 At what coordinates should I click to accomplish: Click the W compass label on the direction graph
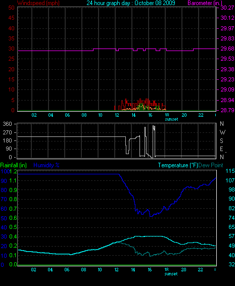tap(222, 132)
